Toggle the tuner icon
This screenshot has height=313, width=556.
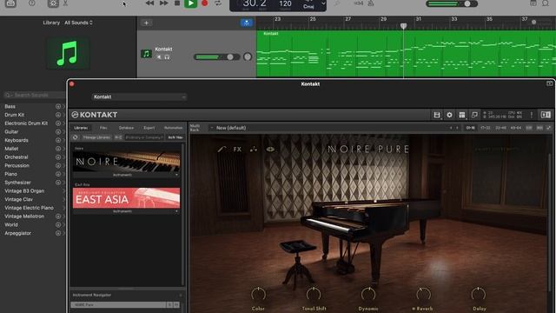tap(338, 3)
